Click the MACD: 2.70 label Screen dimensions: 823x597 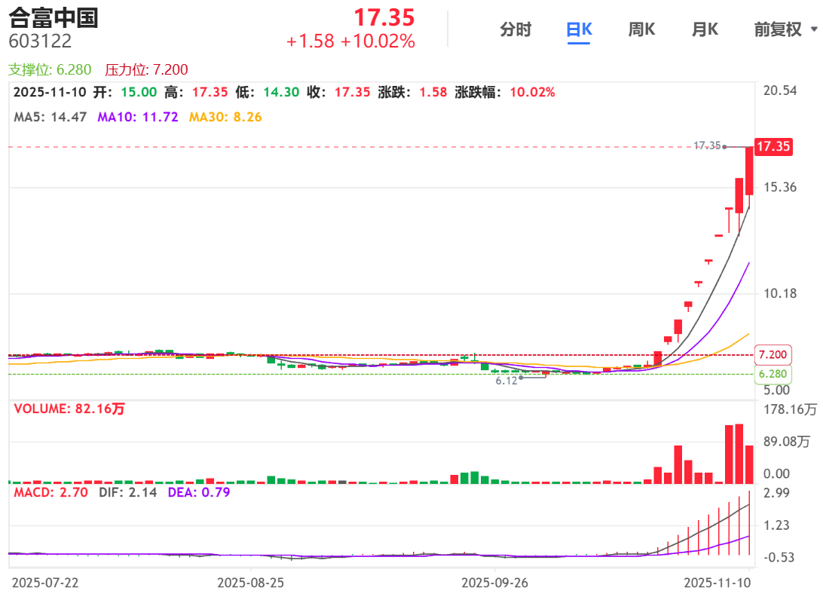pos(51,492)
